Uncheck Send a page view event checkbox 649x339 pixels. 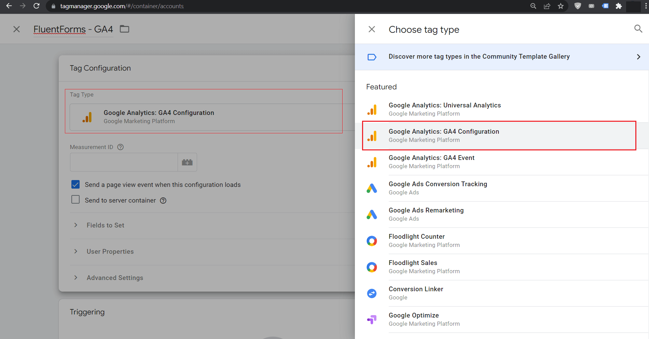pyautogui.click(x=75, y=185)
